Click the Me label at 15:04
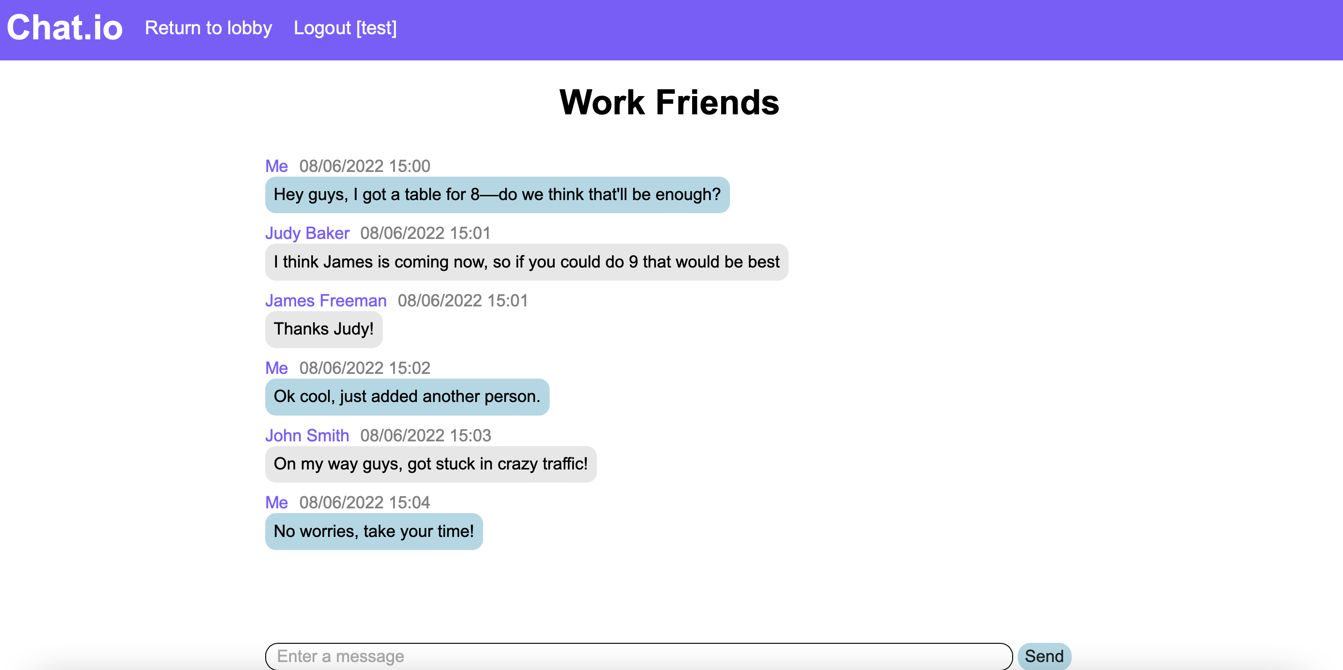Screen dimensions: 1343x670 point(276,502)
